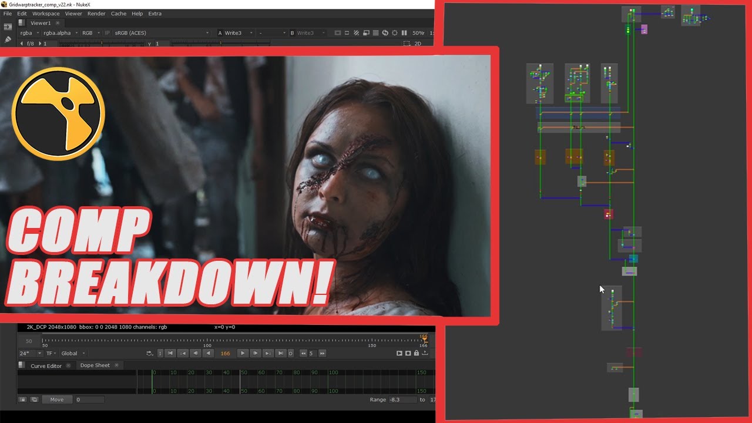
Task: Switch to the Curve Editor tab
Action: (46, 365)
